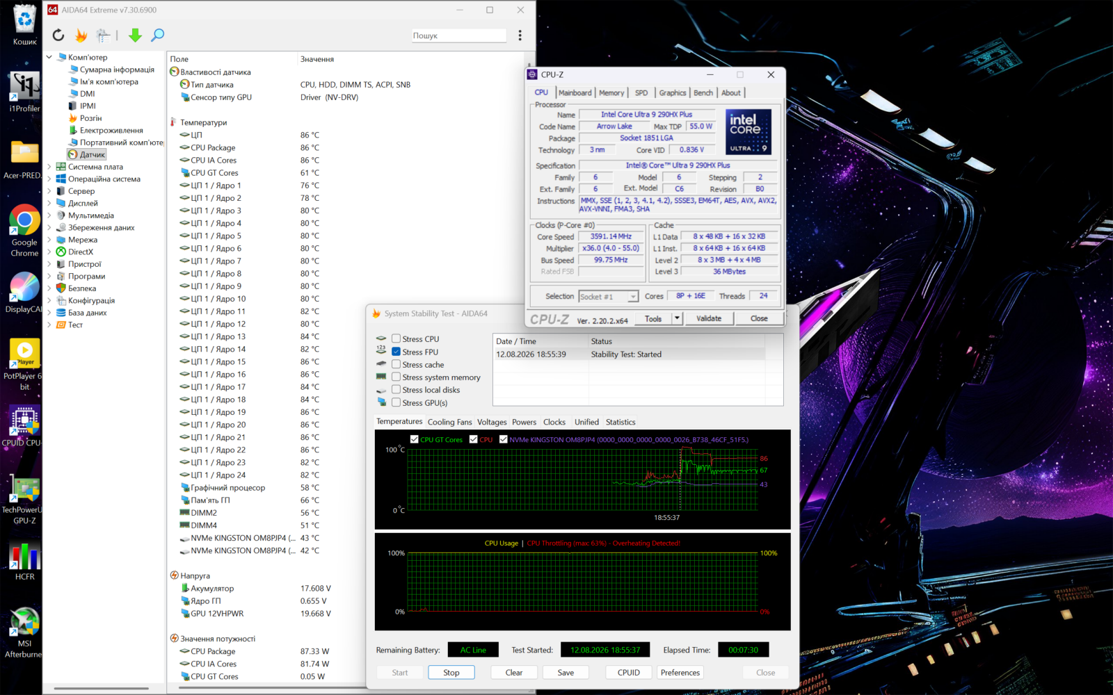Viewport: 1113px width, 695px height.
Task: Click the report icon in AIDA64 toolbar
Action: [104, 35]
